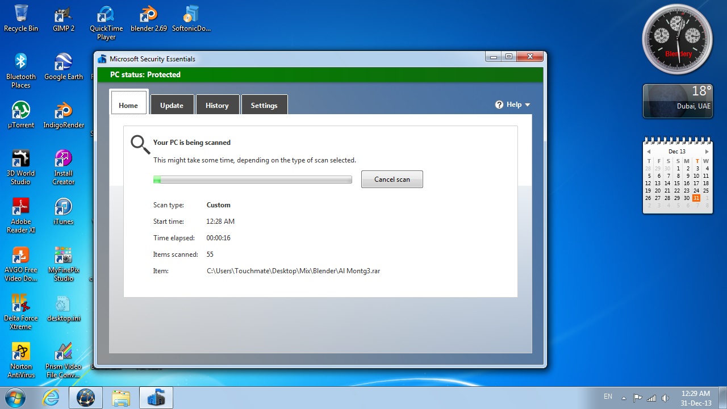The height and width of the screenshot is (409, 727).
Task: Click the Items scanned value 55
Action: pos(210,254)
